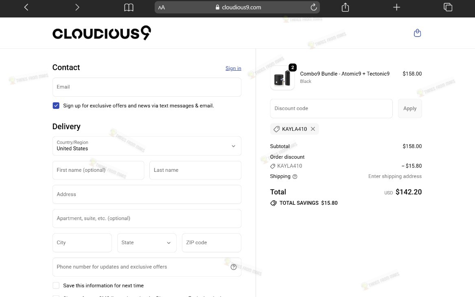Screen dimensions: 475x297
Task: Reload the page with the refresh icon
Action: pos(313,7)
